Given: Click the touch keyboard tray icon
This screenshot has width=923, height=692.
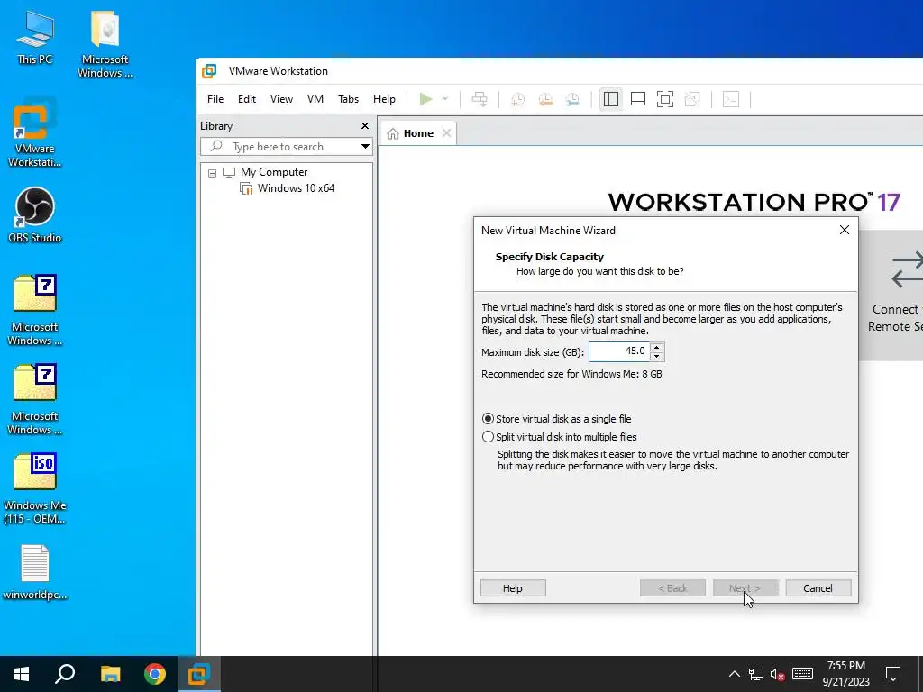Looking at the screenshot, I should [802, 674].
